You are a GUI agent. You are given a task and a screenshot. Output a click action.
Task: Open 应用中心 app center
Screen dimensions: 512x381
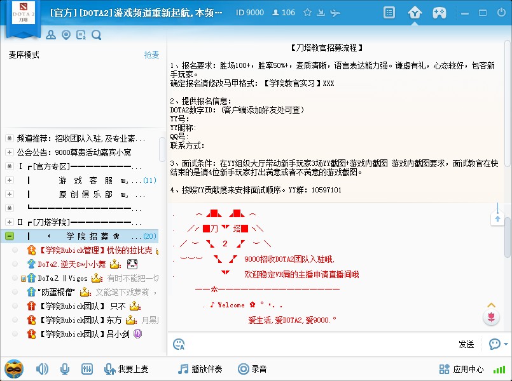[461, 369]
